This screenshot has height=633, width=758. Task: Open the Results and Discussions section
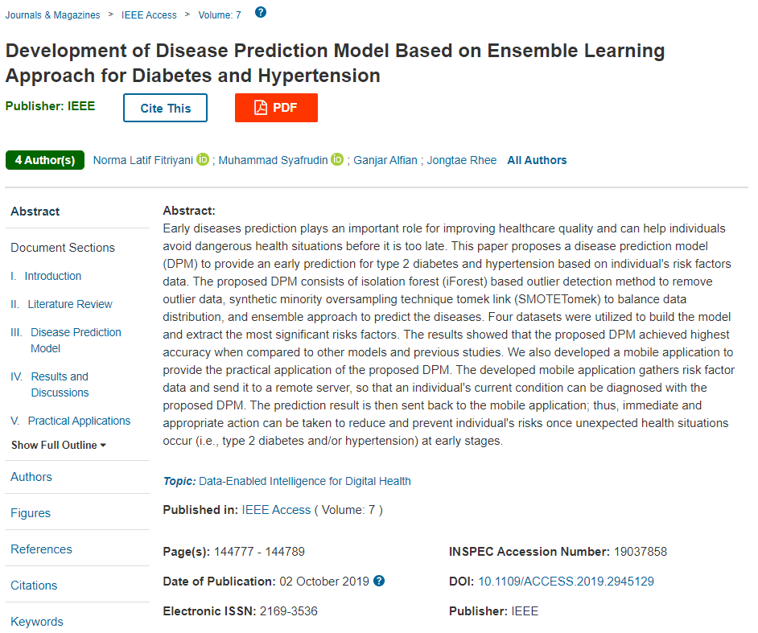60,384
